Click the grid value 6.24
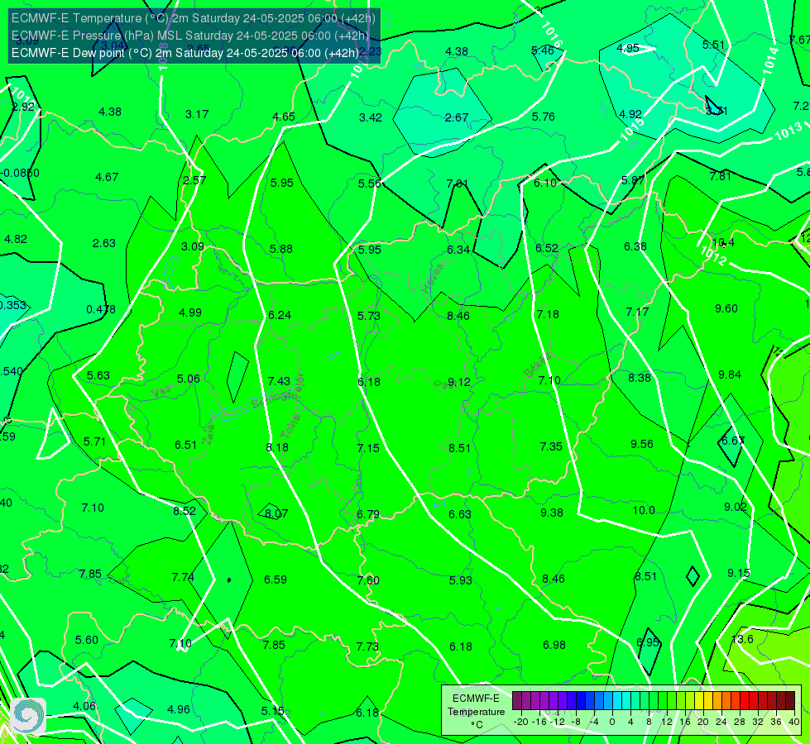Viewport: 810px width, 744px height. (280, 315)
